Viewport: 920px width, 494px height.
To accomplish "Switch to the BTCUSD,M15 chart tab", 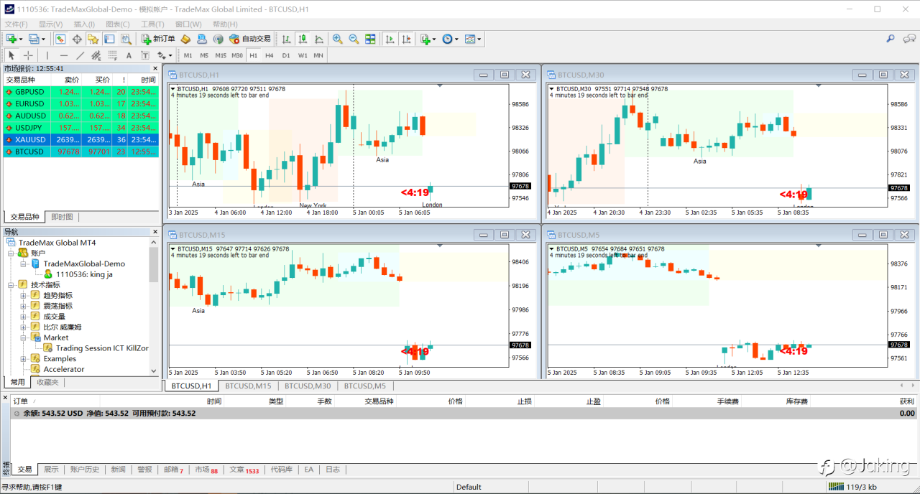I will coord(248,386).
